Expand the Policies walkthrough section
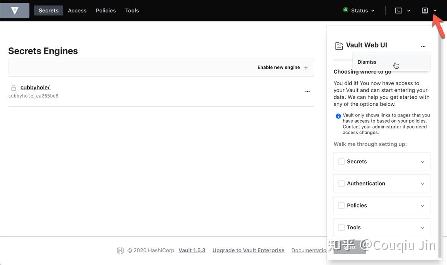 [422, 205]
